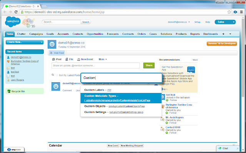Go back with browser back arrow
Screen dimensions: 246x153
click(x=5, y=12)
